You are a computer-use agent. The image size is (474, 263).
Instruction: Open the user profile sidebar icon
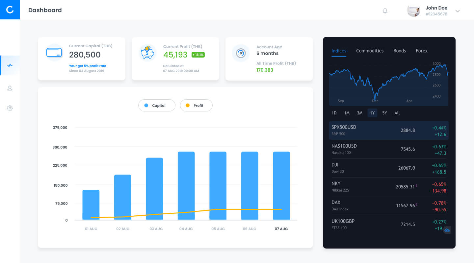[10, 88]
